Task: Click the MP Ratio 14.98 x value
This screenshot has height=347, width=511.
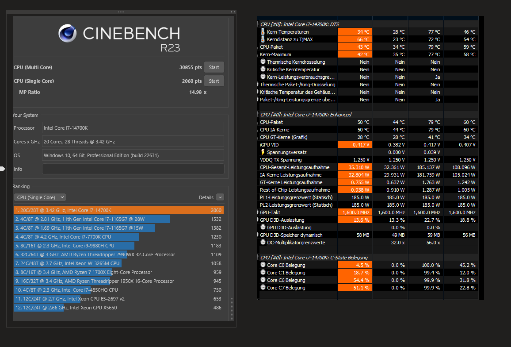Action: point(198,92)
